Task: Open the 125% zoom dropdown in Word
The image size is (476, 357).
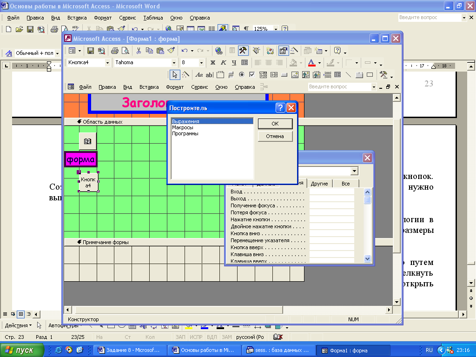Action: click(x=276, y=29)
